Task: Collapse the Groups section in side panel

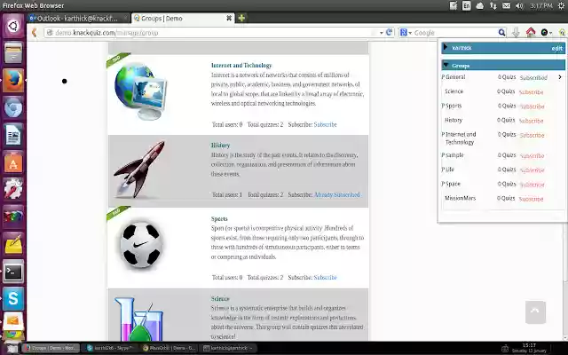Action: (x=446, y=65)
